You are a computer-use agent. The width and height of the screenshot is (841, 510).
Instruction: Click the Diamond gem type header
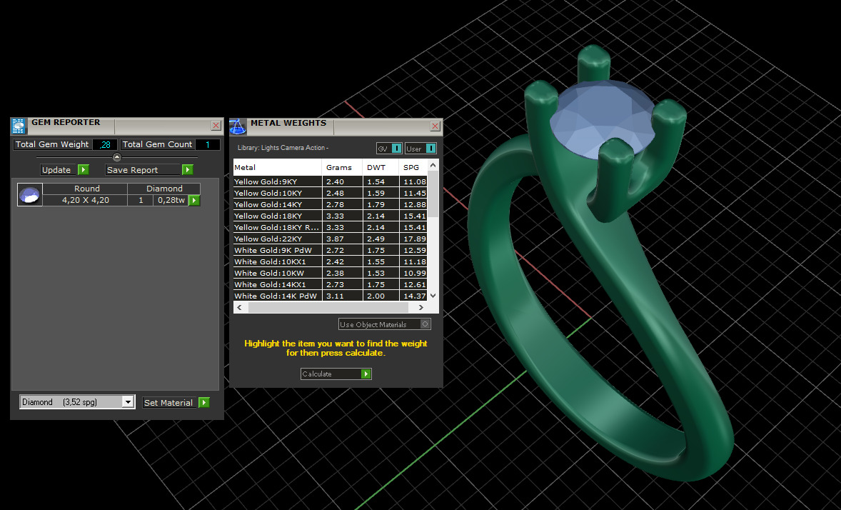pyautogui.click(x=164, y=189)
